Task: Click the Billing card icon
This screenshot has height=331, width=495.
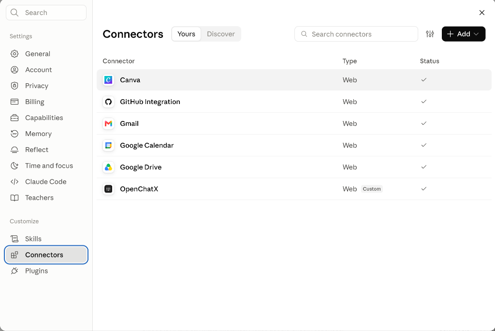Action: pyautogui.click(x=15, y=102)
